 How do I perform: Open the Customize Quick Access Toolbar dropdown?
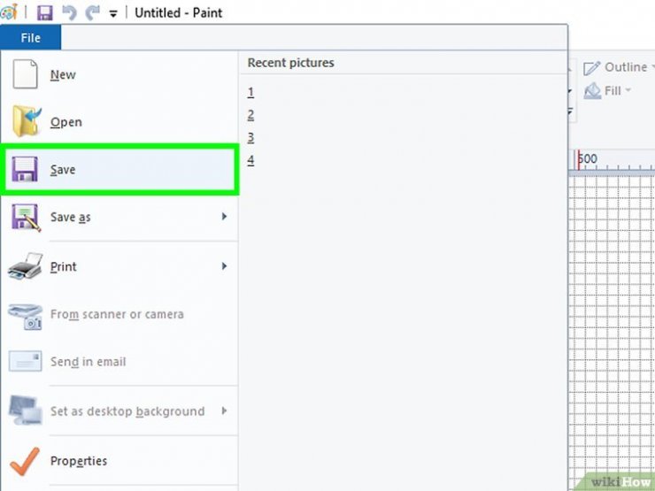coord(112,14)
